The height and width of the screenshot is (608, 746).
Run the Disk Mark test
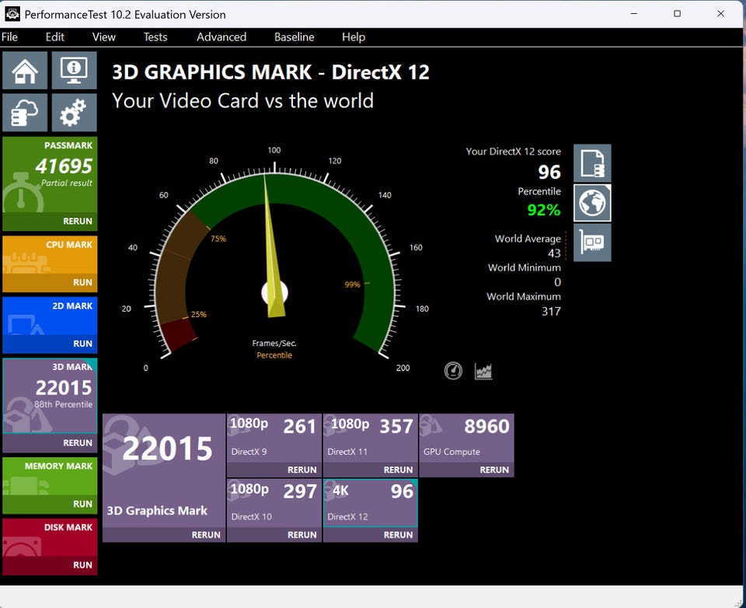[82, 565]
